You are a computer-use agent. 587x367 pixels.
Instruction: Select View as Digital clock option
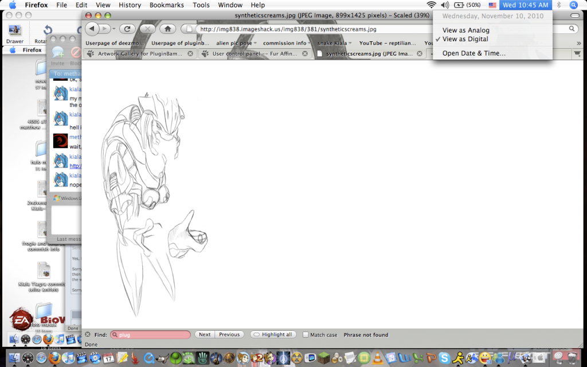coord(465,39)
